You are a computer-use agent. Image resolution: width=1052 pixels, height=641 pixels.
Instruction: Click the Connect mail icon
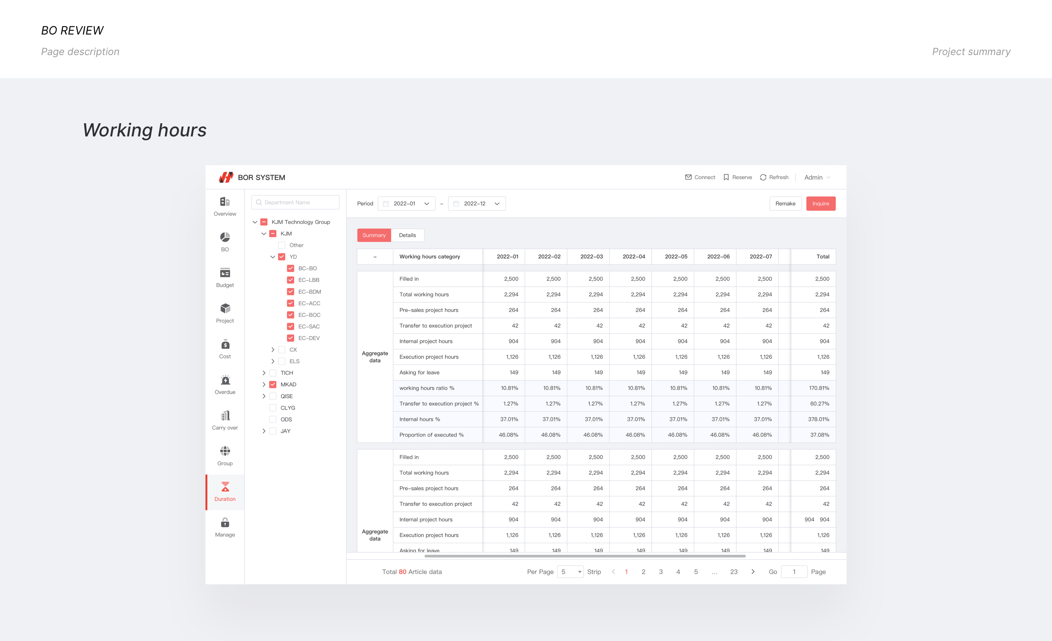pyautogui.click(x=688, y=177)
